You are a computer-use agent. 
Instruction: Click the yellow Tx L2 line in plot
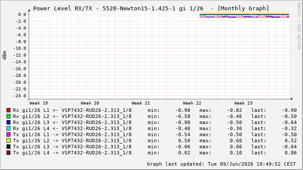point(244,13)
